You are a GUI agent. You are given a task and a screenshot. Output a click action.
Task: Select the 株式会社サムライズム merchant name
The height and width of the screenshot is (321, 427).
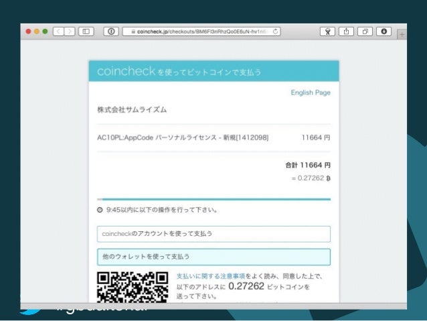pos(132,110)
